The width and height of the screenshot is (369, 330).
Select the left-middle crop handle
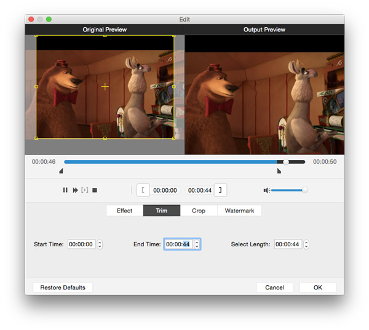[36, 87]
